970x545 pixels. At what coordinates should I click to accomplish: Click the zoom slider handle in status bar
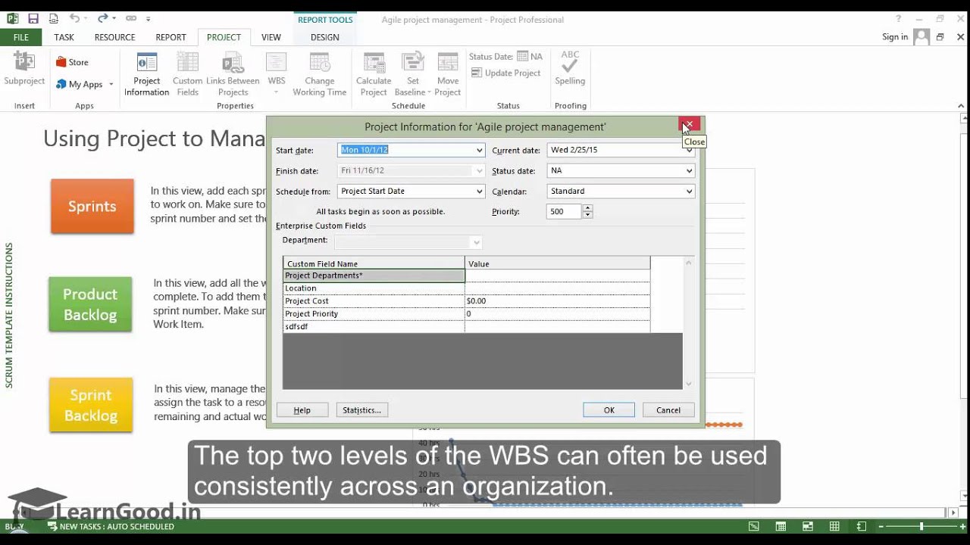tap(921, 527)
